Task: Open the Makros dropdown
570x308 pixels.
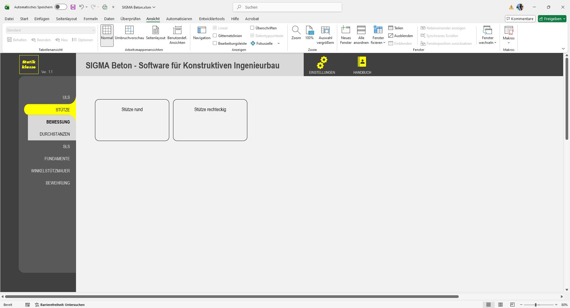Action: coord(509,43)
